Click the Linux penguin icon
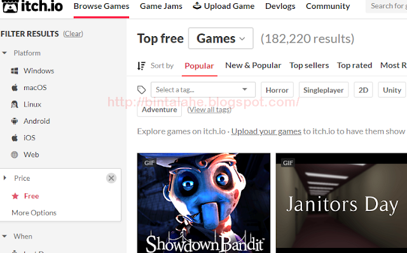 [15, 105]
